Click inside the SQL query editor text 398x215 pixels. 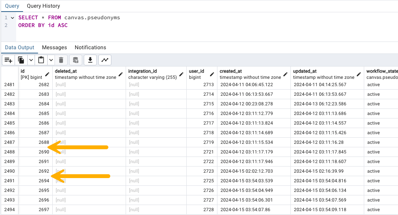pos(69,22)
